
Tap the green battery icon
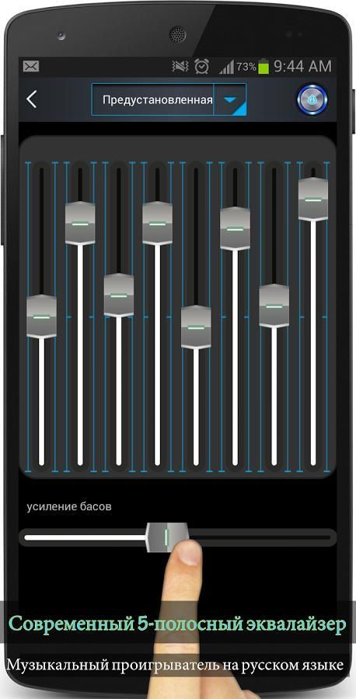pyautogui.click(x=264, y=67)
